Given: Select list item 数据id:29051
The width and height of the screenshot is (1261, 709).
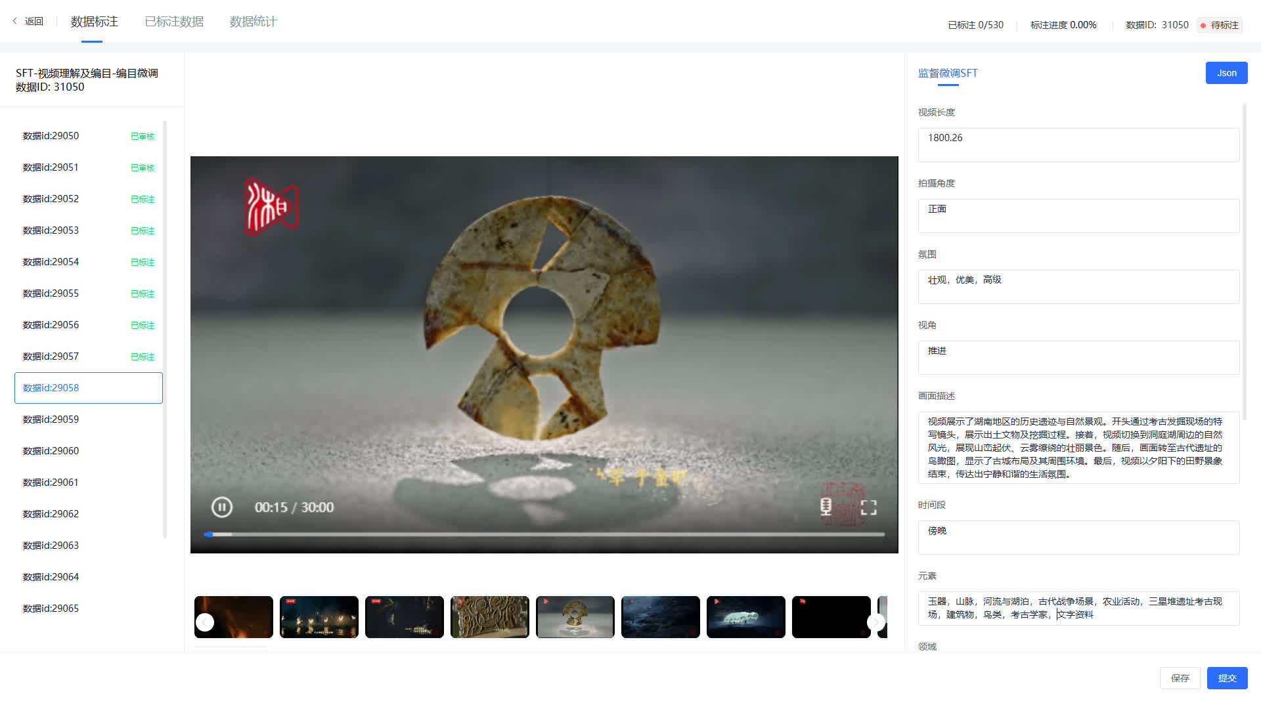Looking at the screenshot, I should 89,167.
